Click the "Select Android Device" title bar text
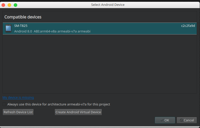Image resolution: width=200 pixels, height=128 pixels. 108,5
